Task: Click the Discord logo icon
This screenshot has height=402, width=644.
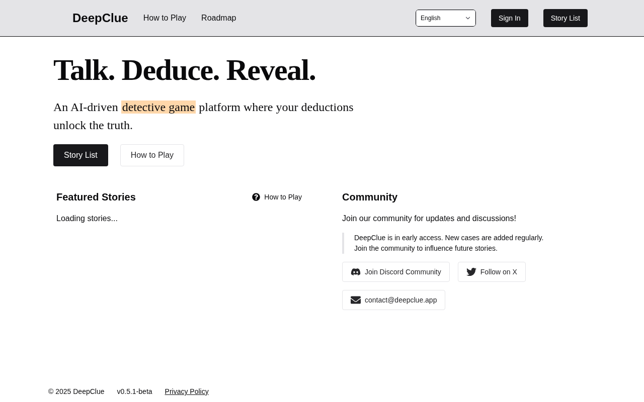Action: [x=356, y=272]
